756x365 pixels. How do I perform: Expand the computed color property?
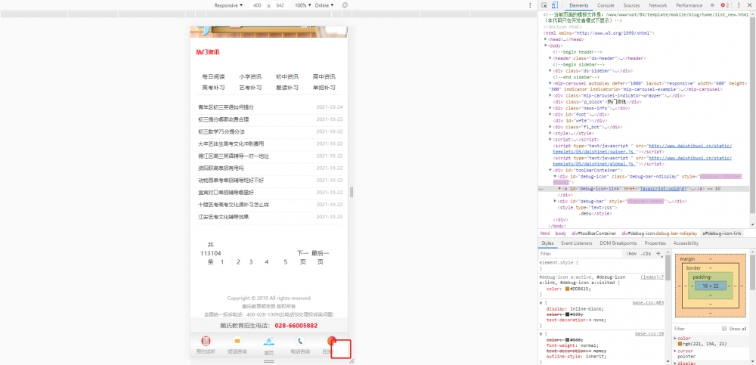(675, 339)
